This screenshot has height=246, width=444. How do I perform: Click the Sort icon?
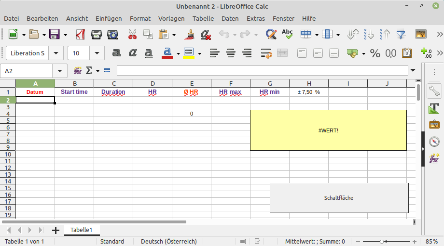[x=353, y=35]
